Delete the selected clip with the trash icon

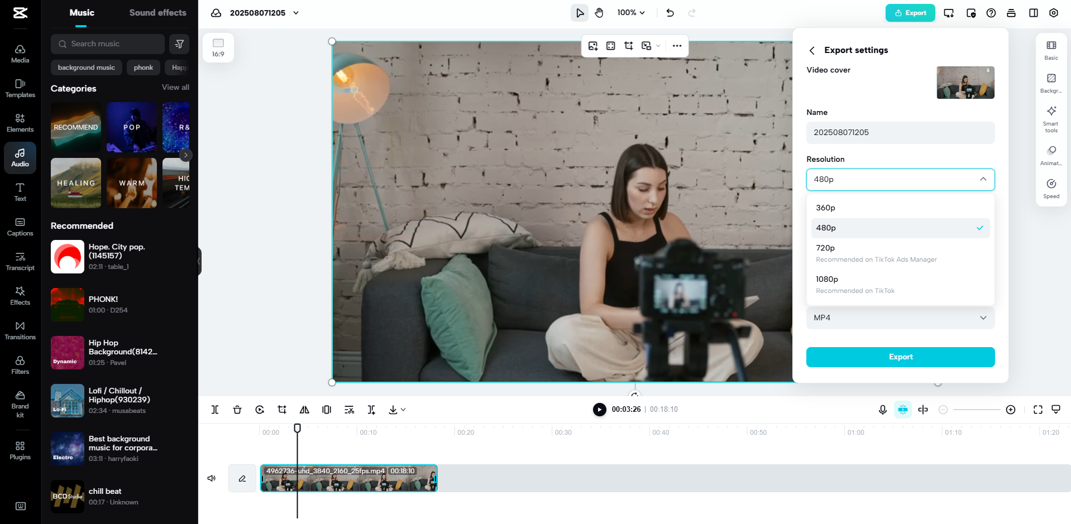[x=237, y=409]
